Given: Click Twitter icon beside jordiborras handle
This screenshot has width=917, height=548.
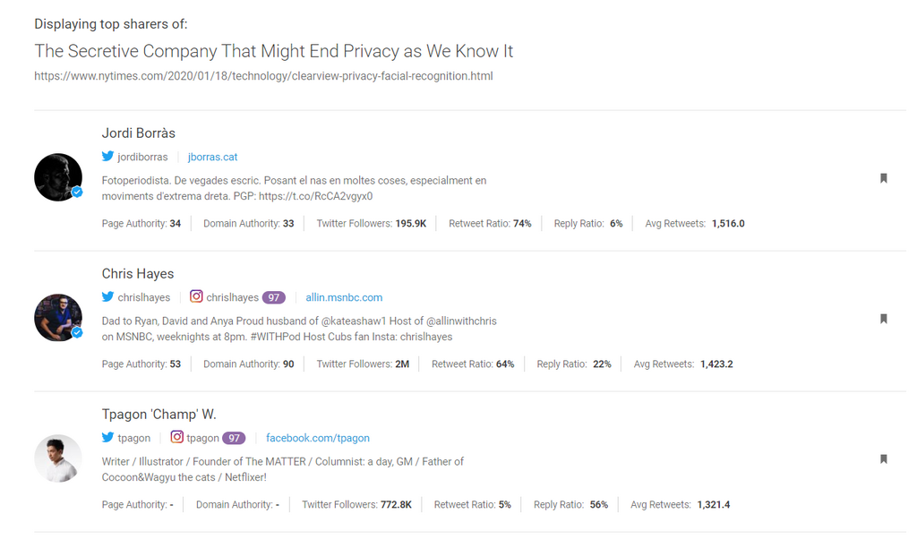Looking at the screenshot, I should [x=107, y=157].
